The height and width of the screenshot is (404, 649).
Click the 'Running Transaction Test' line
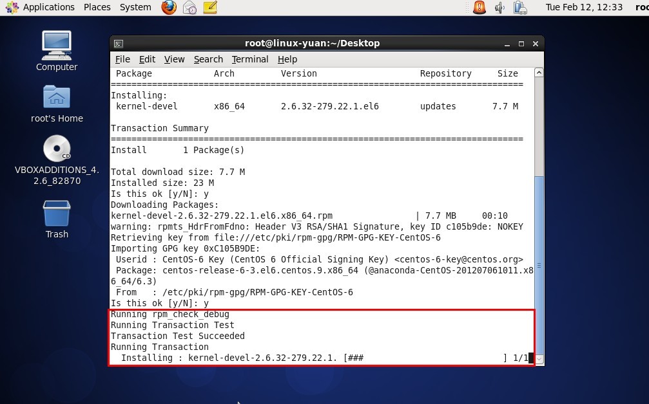[x=172, y=325]
